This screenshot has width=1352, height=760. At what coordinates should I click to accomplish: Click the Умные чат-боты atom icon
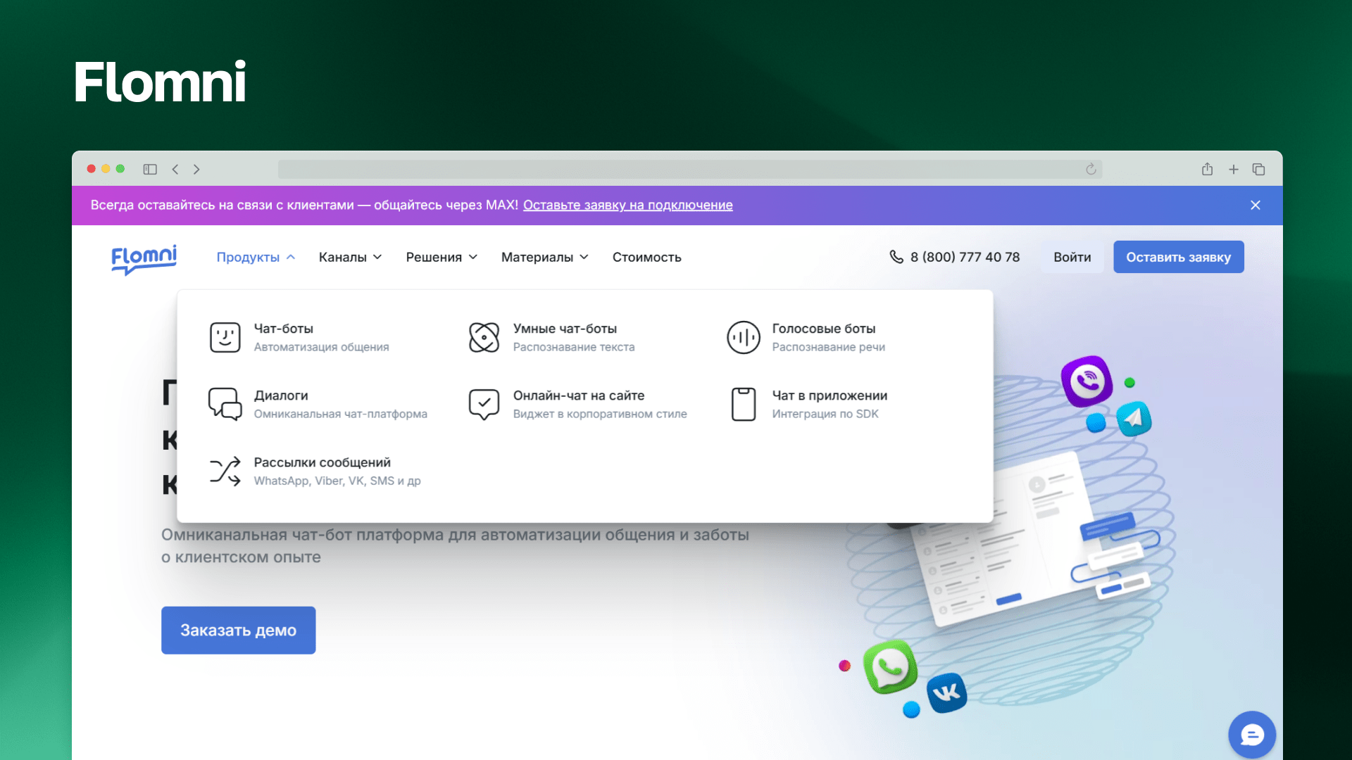click(484, 338)
